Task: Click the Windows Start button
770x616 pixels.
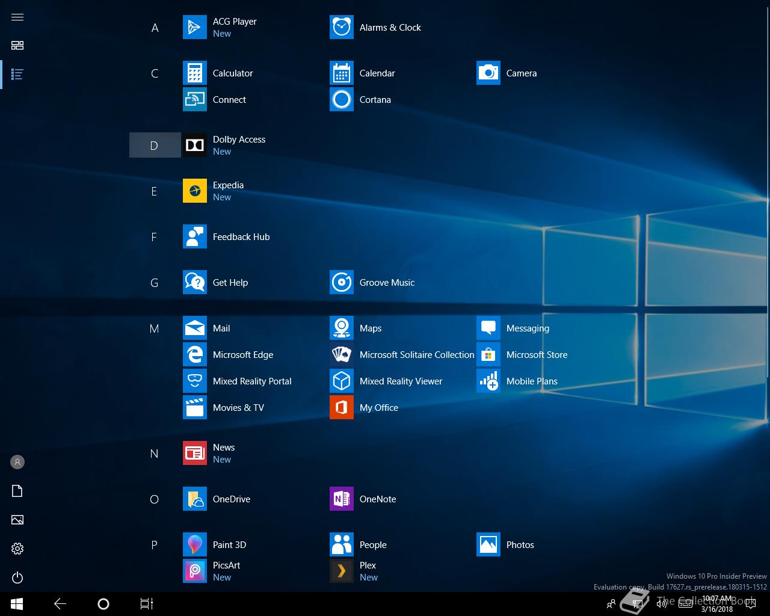Action: tap(17, 604)
